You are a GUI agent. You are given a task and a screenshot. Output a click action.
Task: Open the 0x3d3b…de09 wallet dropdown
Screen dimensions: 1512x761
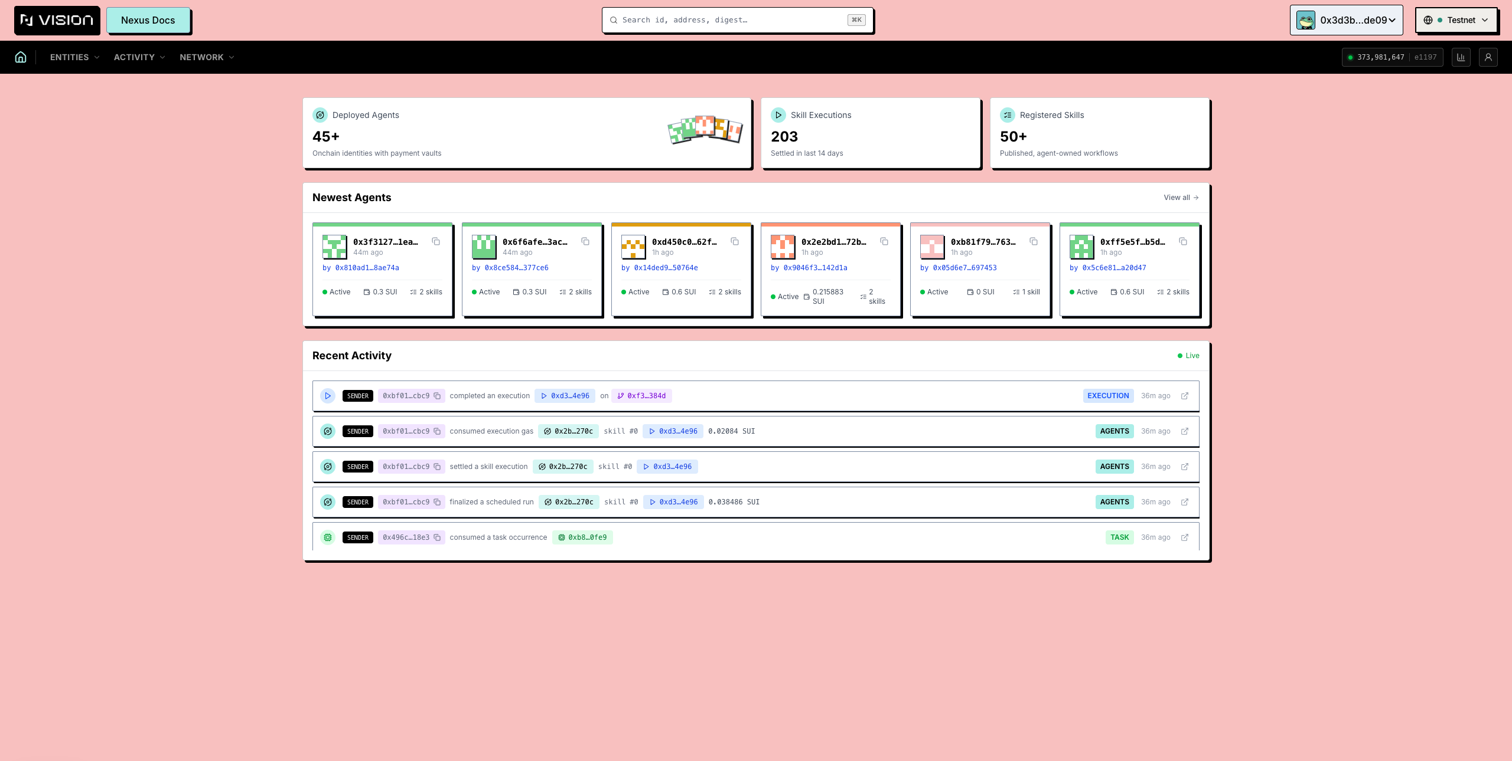click(x=1346, y=20)
